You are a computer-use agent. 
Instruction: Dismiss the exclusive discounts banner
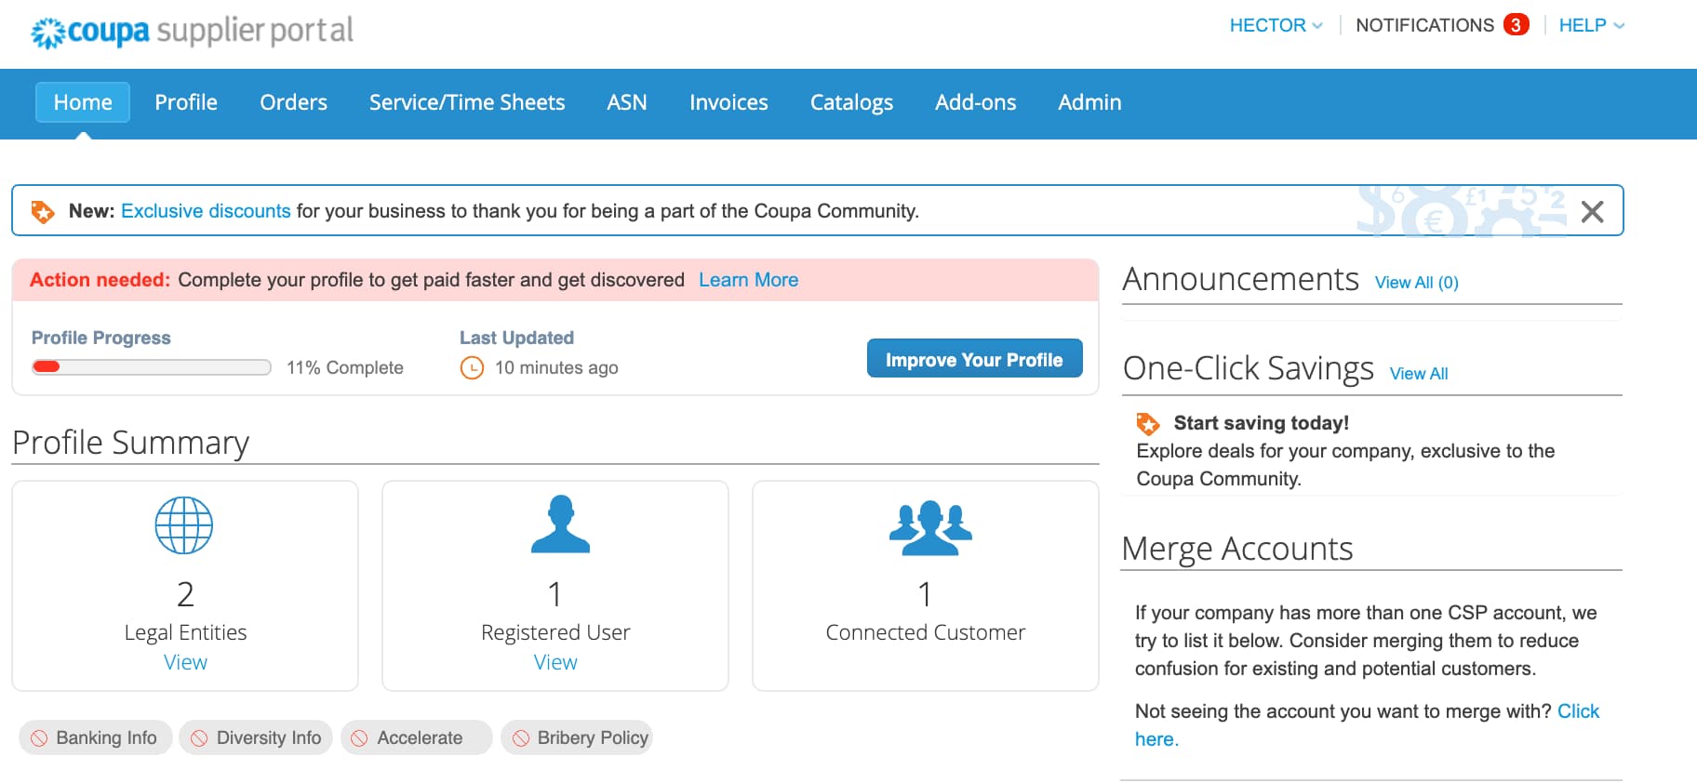[x=1592, y=212]
